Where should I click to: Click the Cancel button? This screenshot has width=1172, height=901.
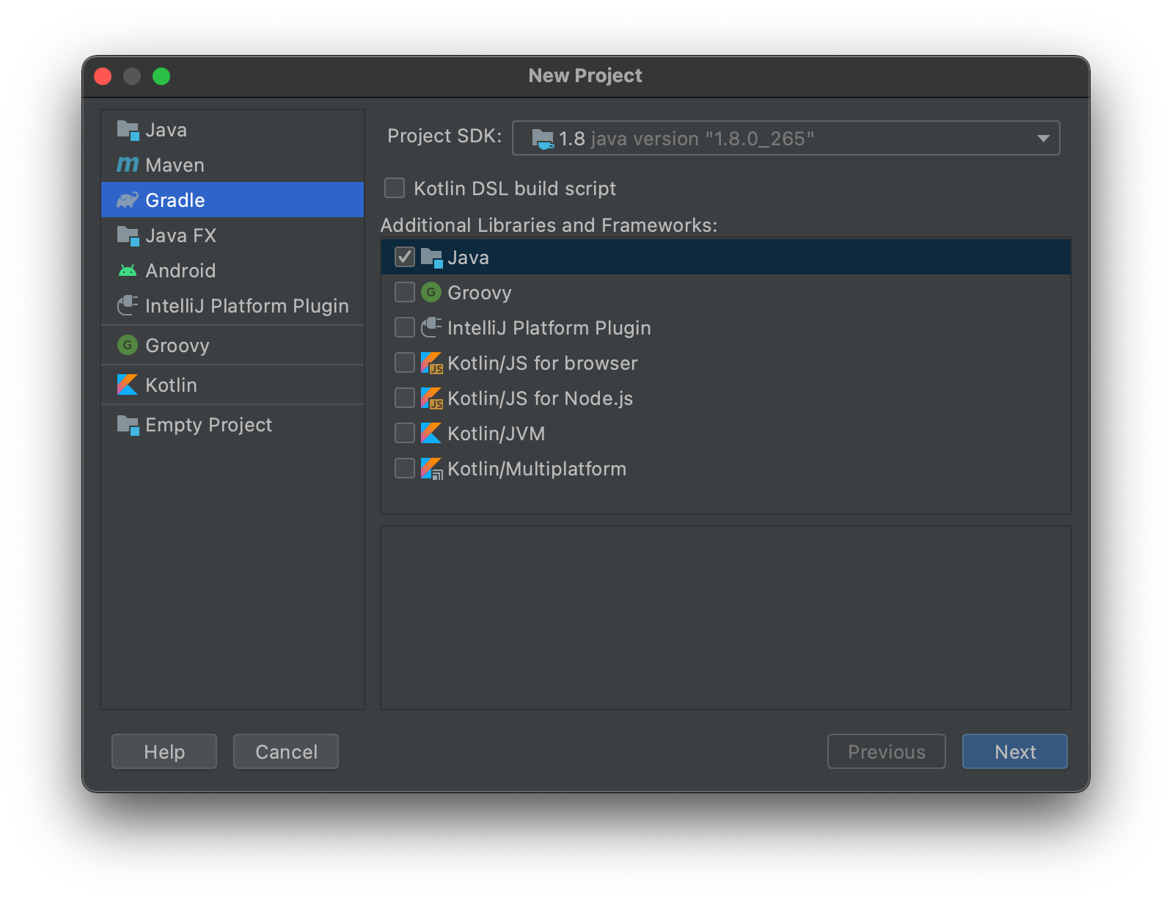(x=286, y=752)
